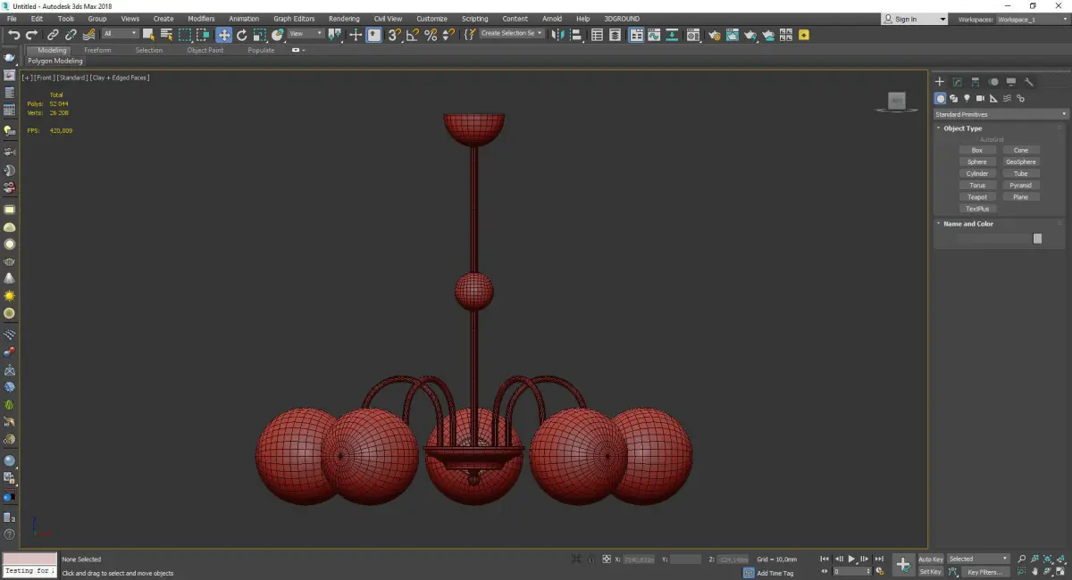Toggle Auto Key mode

[x=931, y=559]
